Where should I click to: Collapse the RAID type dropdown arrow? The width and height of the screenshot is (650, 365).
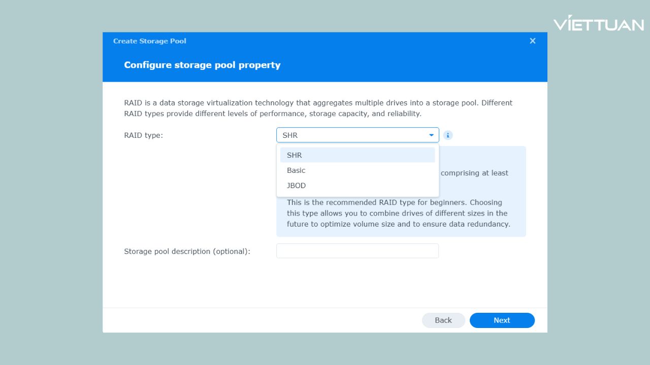pyautogui.click(x=431, y=135)
